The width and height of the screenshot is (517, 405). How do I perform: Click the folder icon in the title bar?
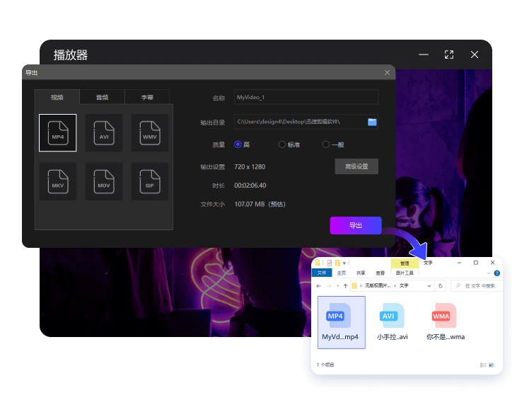tap(318, 263)
